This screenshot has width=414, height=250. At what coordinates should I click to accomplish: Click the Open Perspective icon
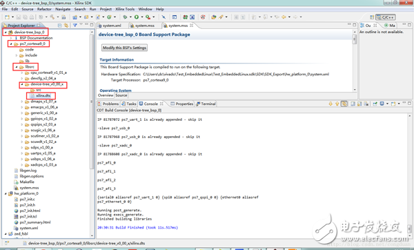point(372,17)
